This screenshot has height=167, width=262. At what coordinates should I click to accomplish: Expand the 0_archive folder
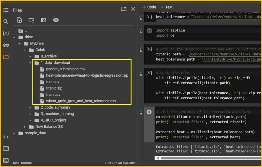pos(30,56)
